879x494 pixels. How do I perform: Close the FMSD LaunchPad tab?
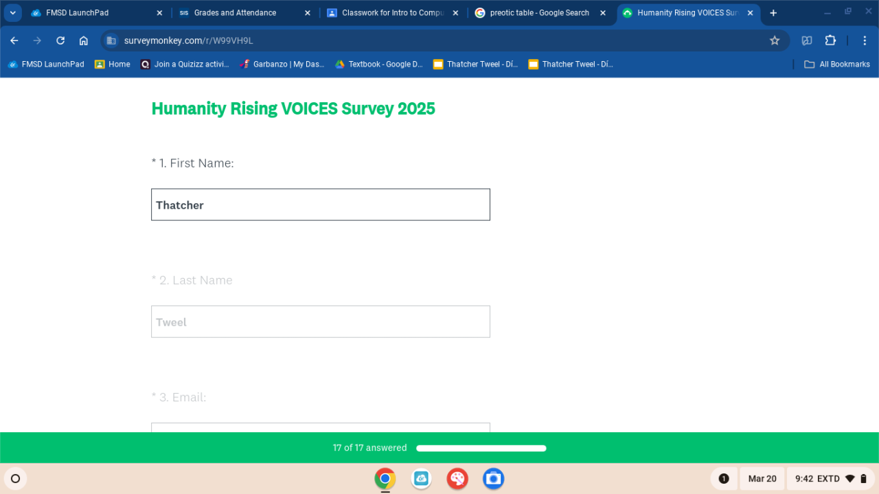click(159, 13)
